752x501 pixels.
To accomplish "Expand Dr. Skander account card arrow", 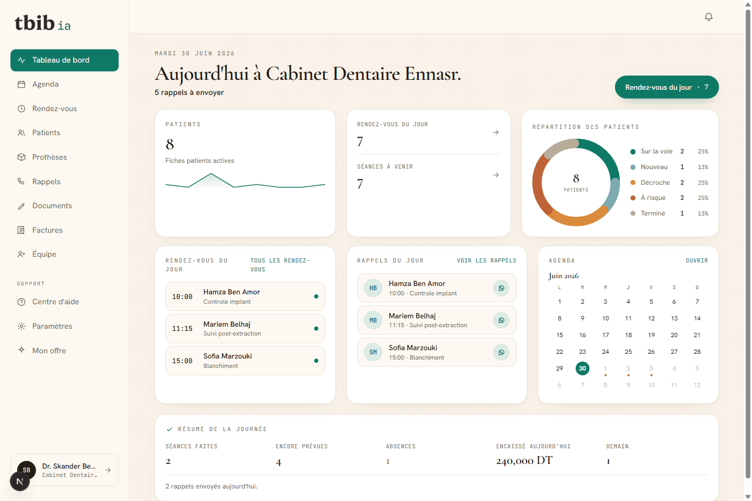I will (x=108, y=470).
